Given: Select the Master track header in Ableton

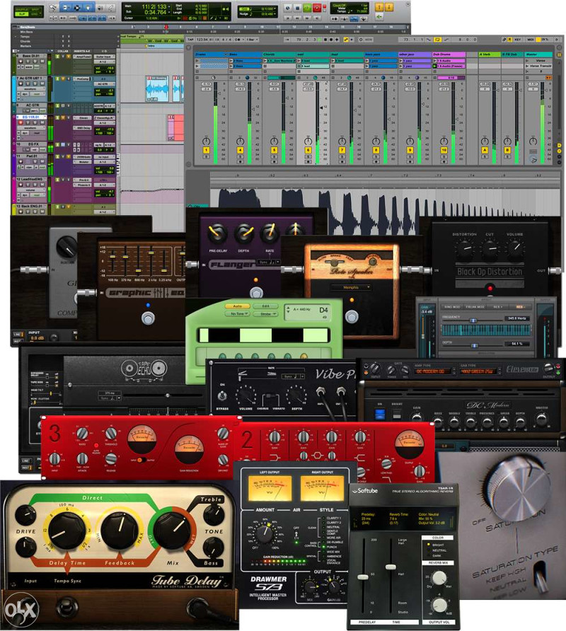Looking at the screenshot, I should (538, 54).
